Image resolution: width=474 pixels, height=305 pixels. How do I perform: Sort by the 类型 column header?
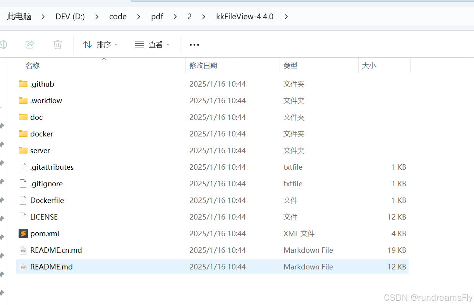pos(290,66)
